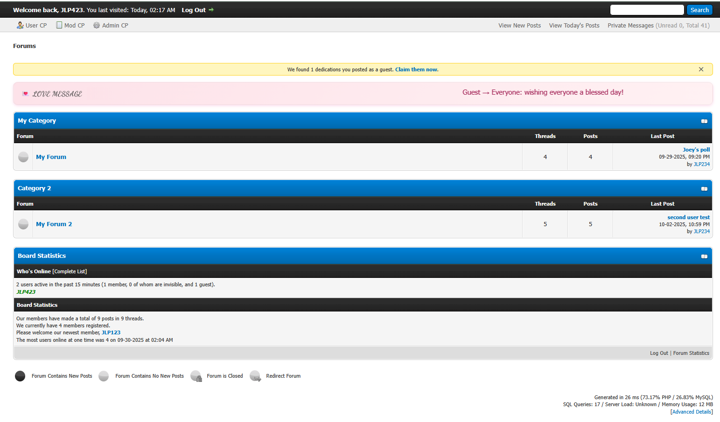Click the My Forum status icon
The height and width of the screenshot is (422, 720).
coord(23,157)
